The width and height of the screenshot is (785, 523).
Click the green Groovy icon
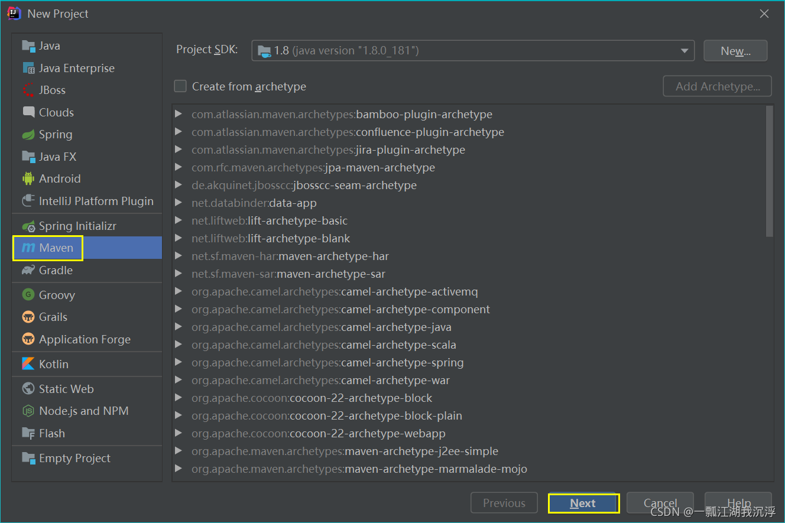point(28,295)
